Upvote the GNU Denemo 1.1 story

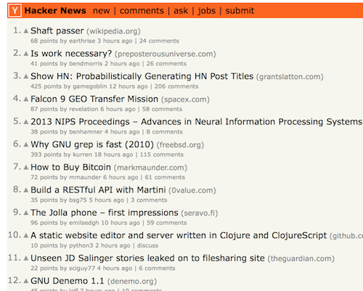[x=26, y=281]
